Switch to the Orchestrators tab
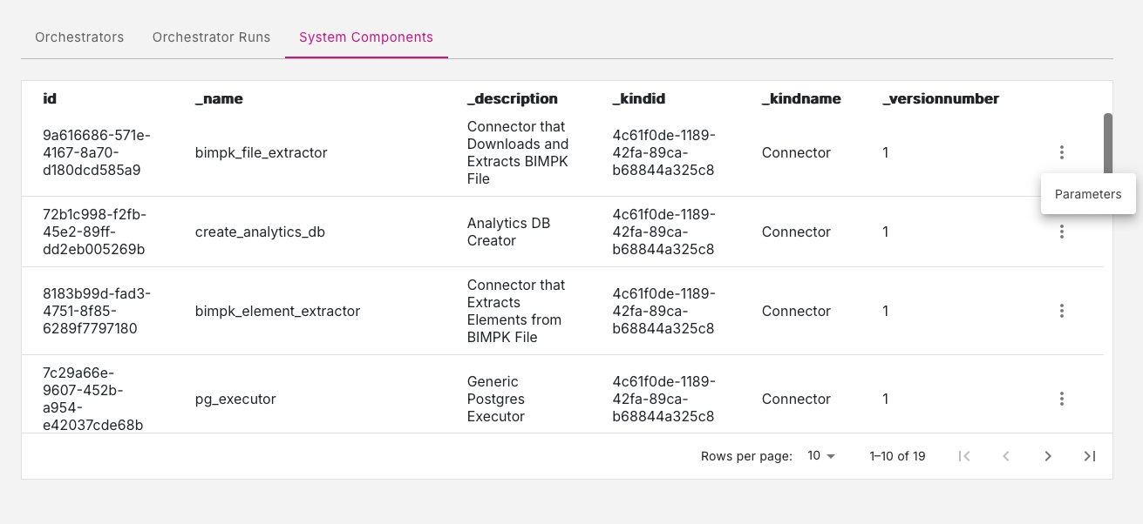This screenshot has width=1143, height=524. click(79, 37)
